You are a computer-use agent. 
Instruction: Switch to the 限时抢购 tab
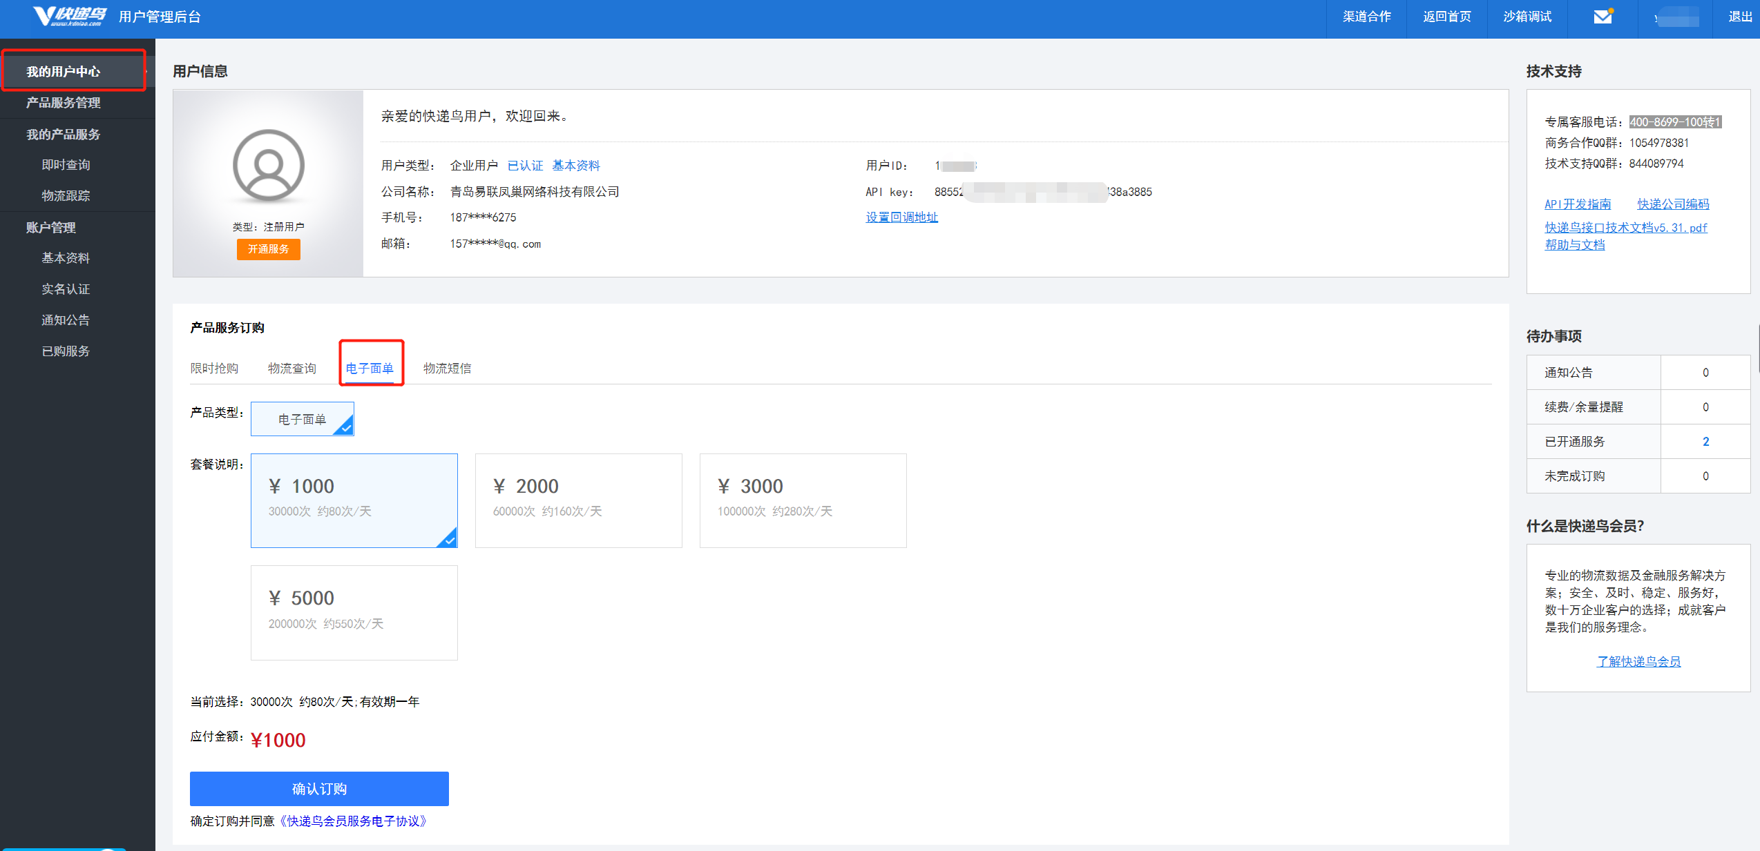point(214,369)
